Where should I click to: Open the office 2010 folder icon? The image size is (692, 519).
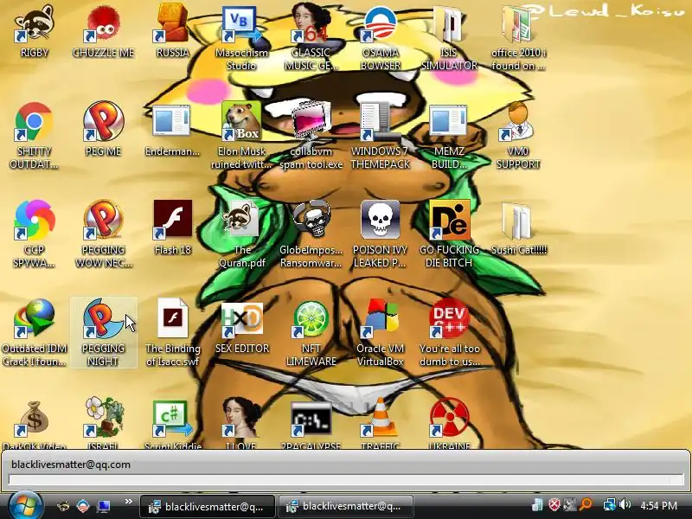point(518,23)
